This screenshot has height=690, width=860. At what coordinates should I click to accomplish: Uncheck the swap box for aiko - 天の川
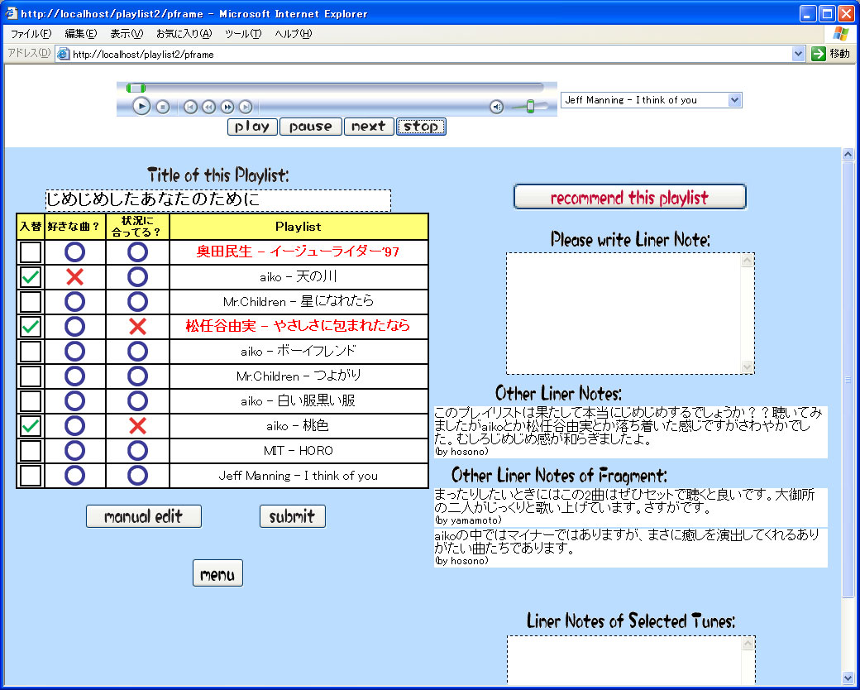coord(31,277)
